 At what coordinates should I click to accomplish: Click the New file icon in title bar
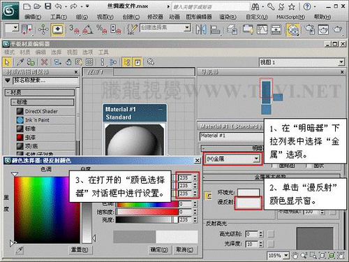click(27, 6)
